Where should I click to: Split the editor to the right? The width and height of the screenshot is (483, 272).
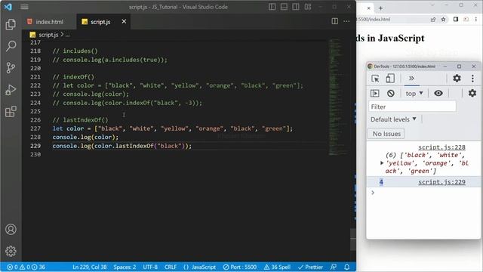tap(335, 21)
